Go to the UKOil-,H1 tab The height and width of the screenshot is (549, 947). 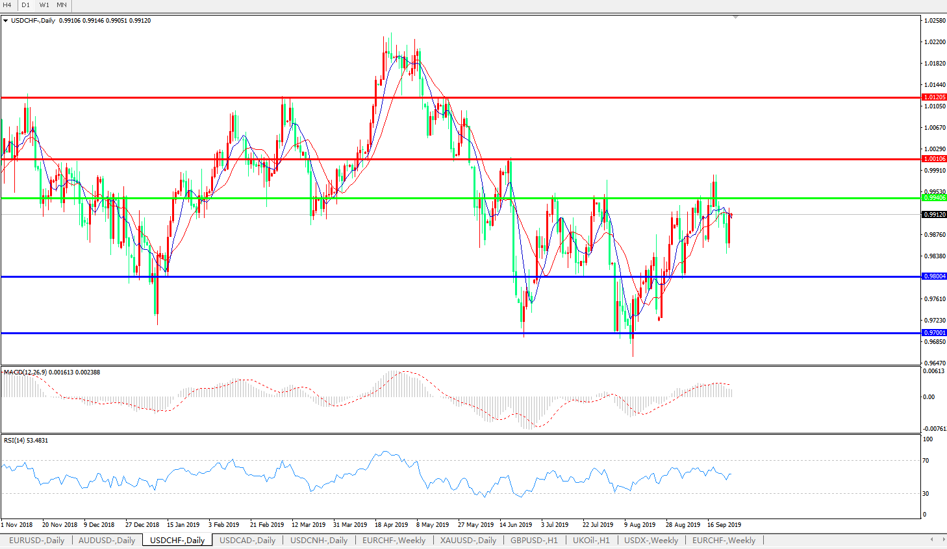(591, 540)
